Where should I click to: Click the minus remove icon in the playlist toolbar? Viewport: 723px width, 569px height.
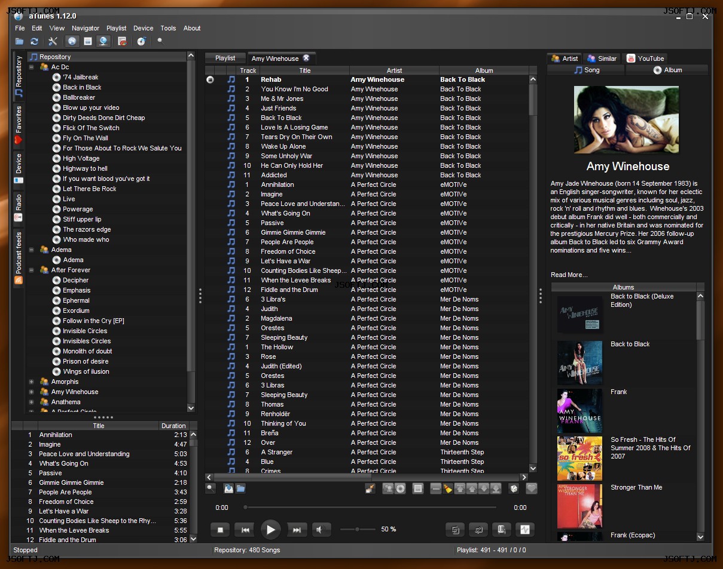(436, 488)
